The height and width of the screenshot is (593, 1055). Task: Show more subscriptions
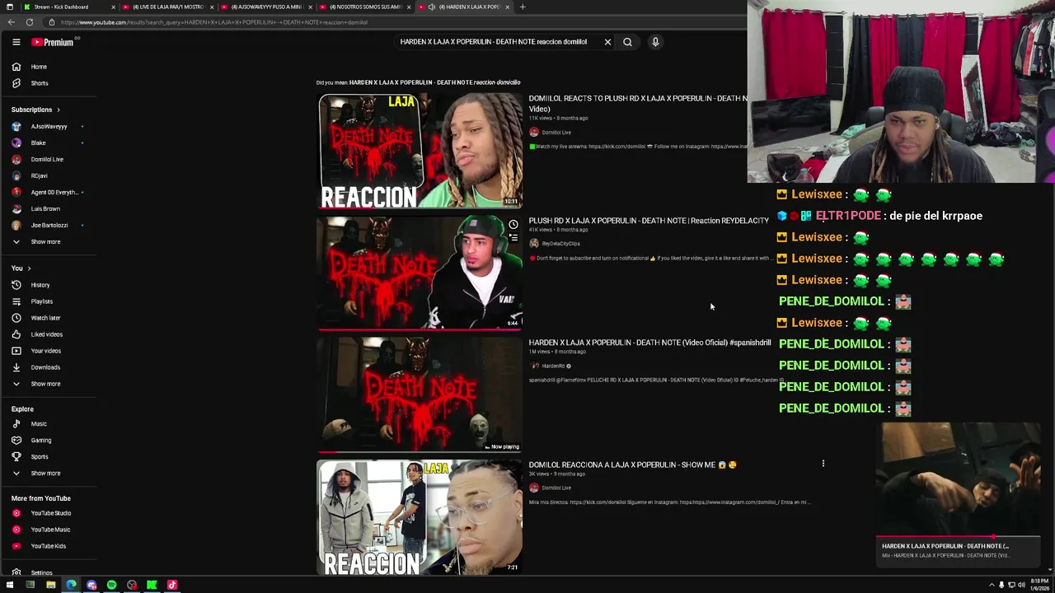[45, 242]
